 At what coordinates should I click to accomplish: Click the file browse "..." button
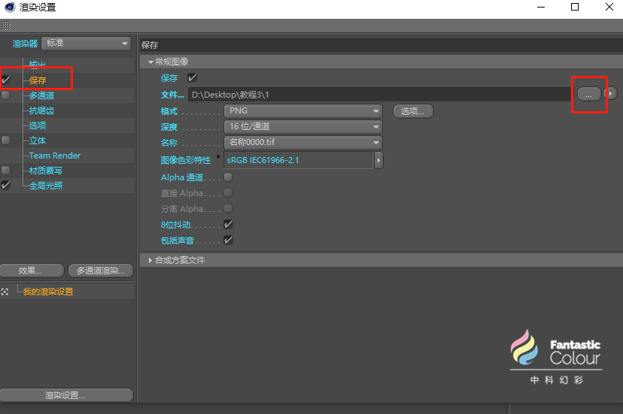(x=589, y=95)
